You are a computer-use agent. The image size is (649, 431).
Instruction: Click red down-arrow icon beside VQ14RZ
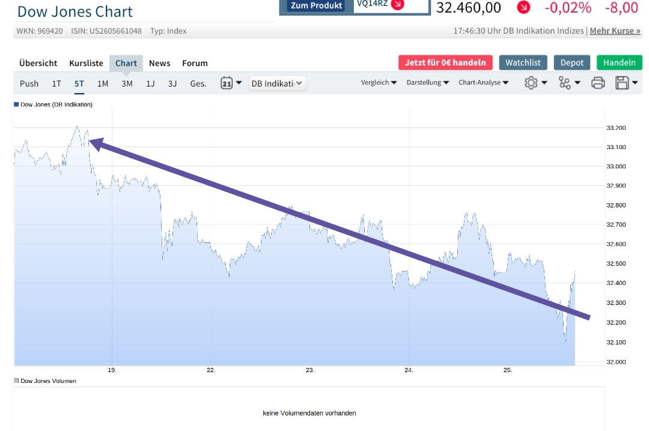[x=397, y=4]
